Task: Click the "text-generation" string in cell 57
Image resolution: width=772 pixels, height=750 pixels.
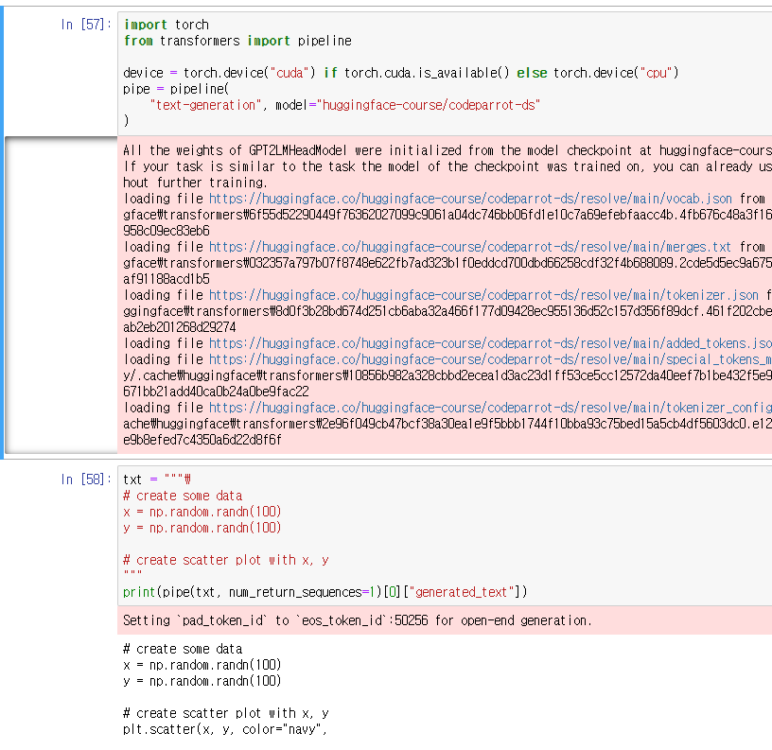Action: (x=205, y=105)
